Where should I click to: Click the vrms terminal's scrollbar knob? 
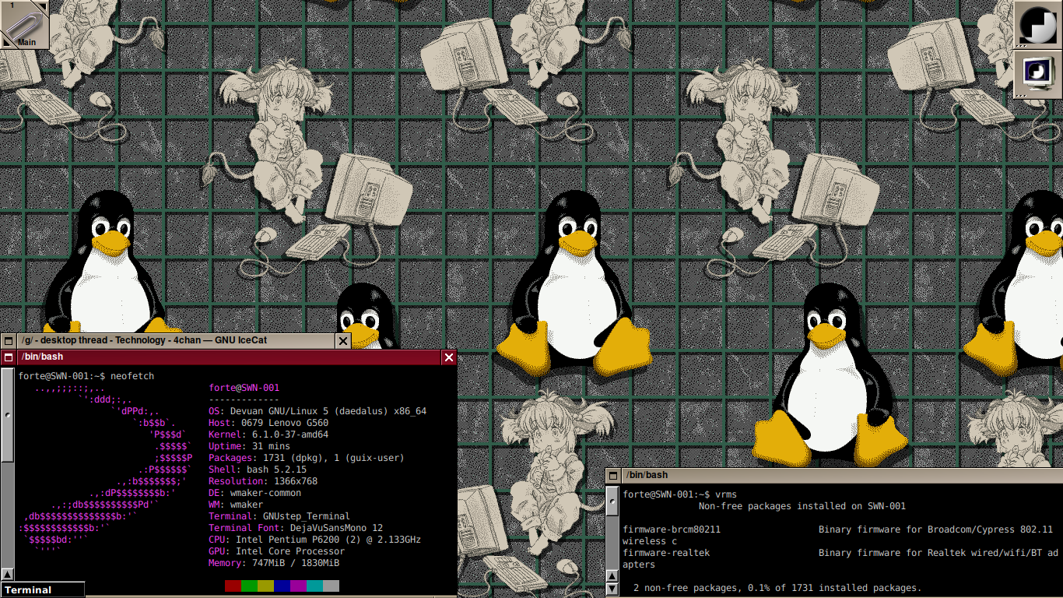click(613, 501)
